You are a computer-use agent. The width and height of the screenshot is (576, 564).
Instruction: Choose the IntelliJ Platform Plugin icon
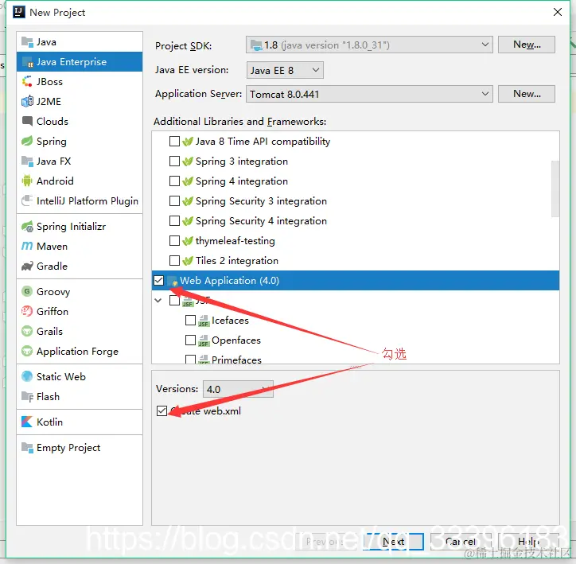point(27,200)
